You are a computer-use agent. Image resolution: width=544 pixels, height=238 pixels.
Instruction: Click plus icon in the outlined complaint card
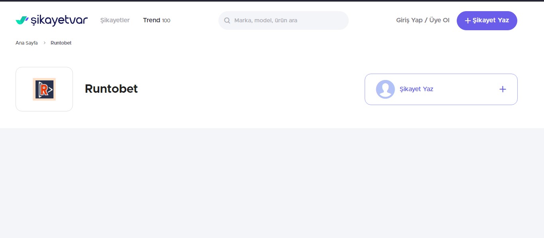coord(503,89)
